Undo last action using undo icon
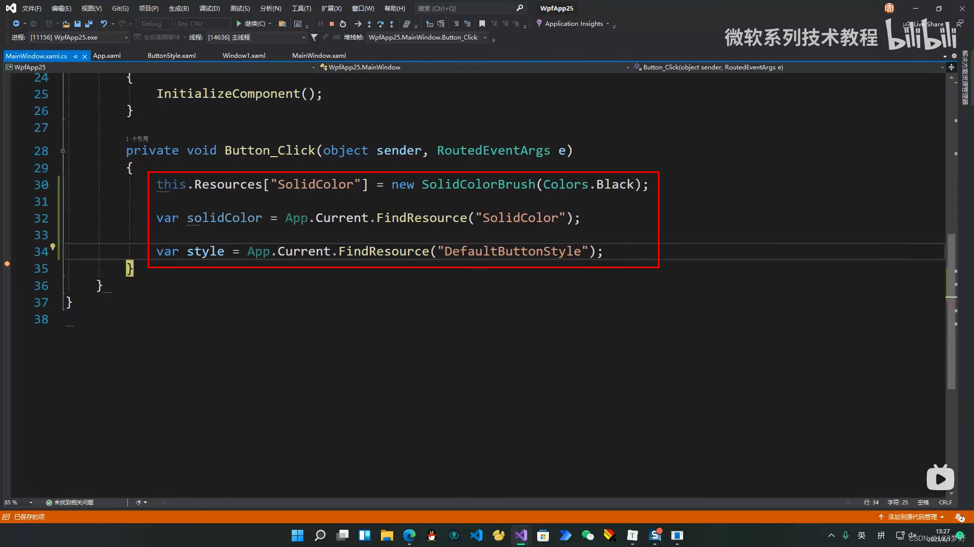Screen dimensions: 974x547 coord(104,24)
